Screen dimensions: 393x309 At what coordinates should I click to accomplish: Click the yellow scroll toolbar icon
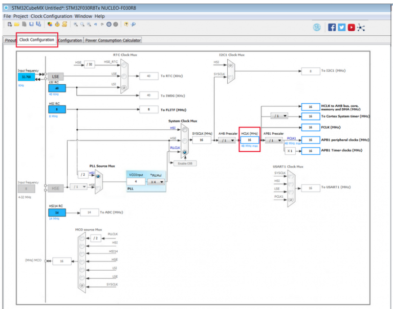[64, 24]
